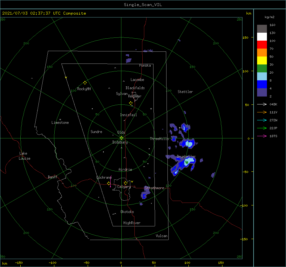Select the white 100-130 color swatch
Screen dimensions: 286x267
tap(262, 37)
